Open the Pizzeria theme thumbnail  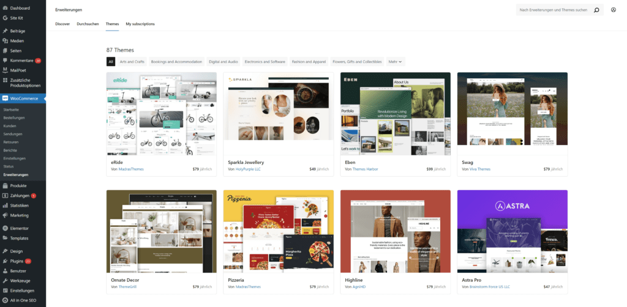279,232
